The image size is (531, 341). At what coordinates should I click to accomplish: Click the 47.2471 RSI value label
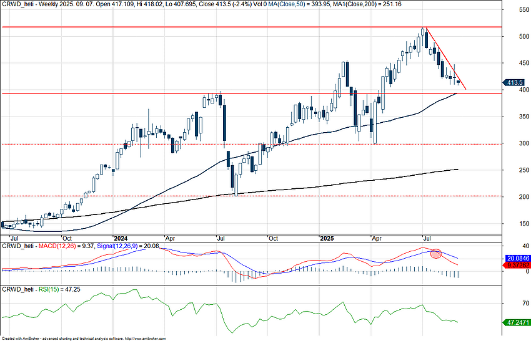coord(517,322)
